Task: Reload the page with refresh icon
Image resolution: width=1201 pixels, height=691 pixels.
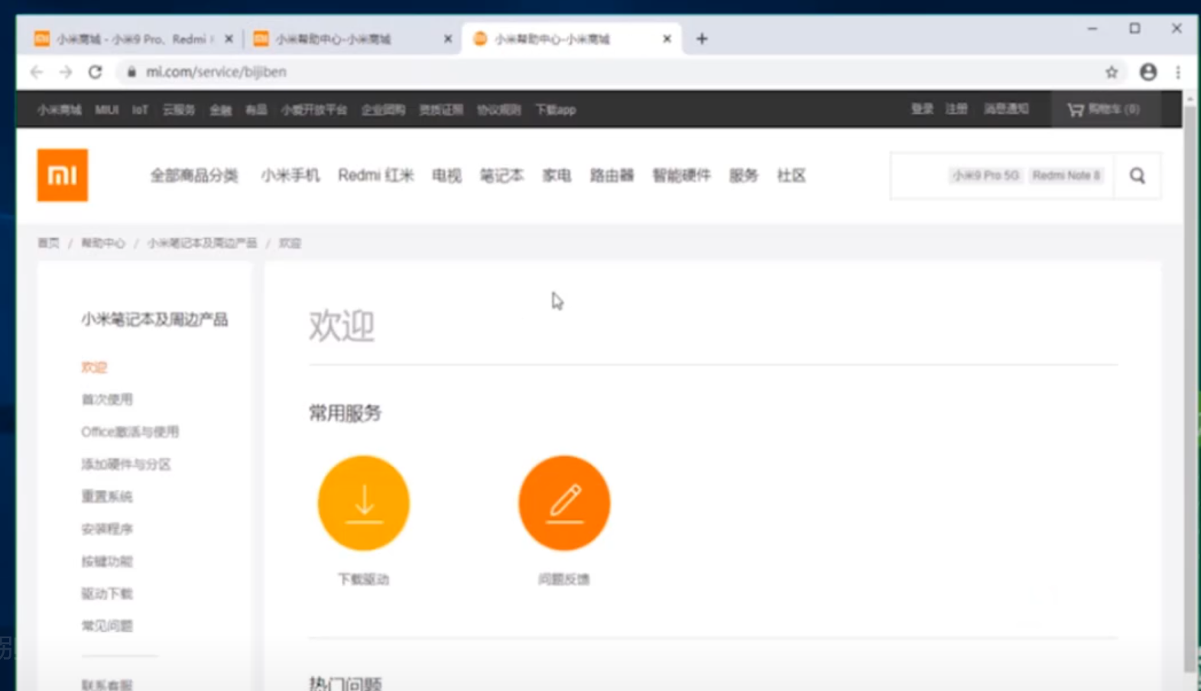Action: [95, 72]
